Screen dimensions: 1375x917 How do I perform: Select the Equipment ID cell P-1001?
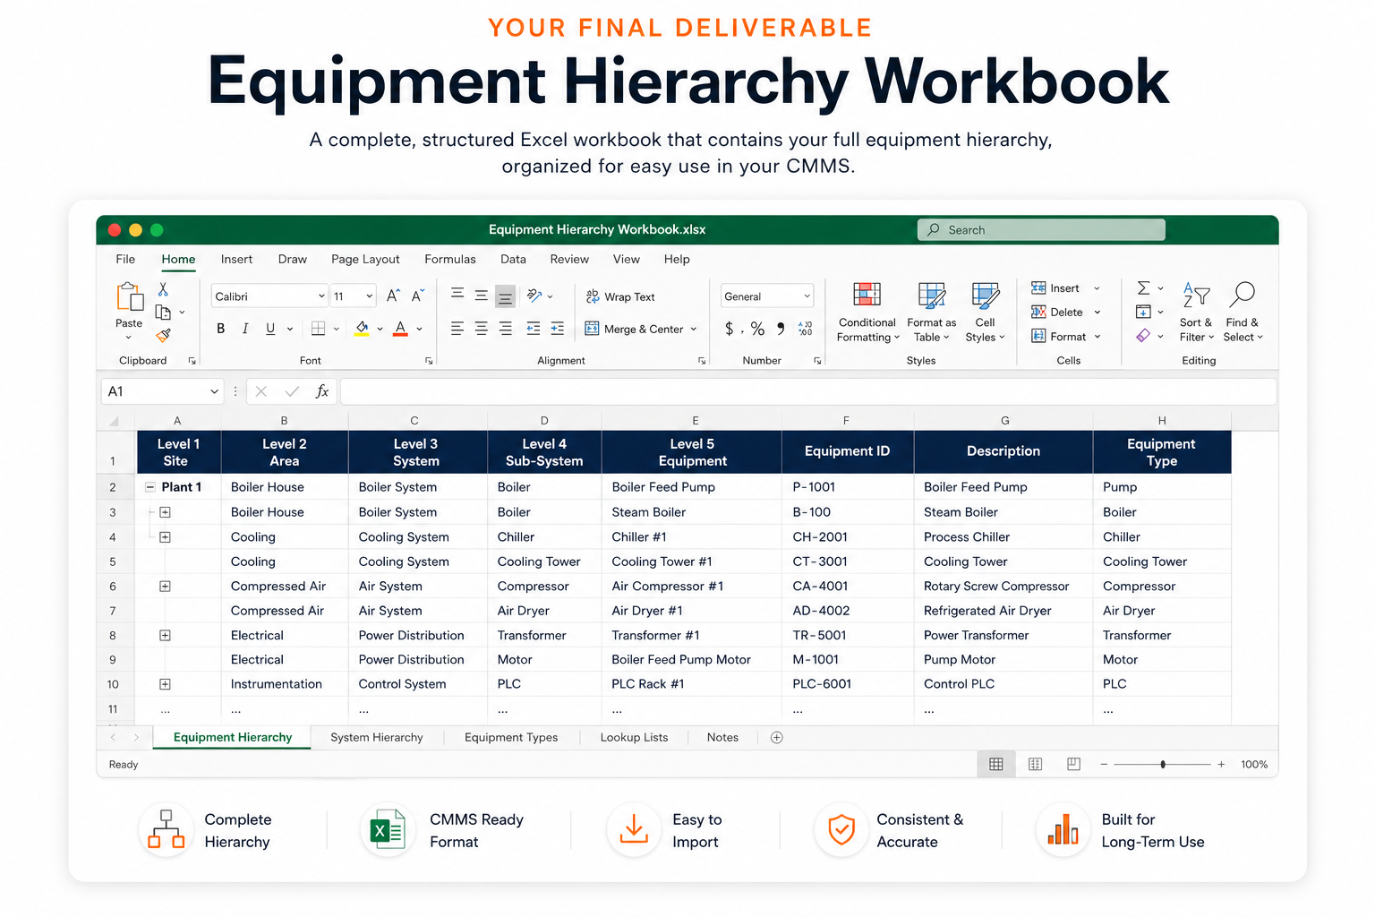point(847,487)
